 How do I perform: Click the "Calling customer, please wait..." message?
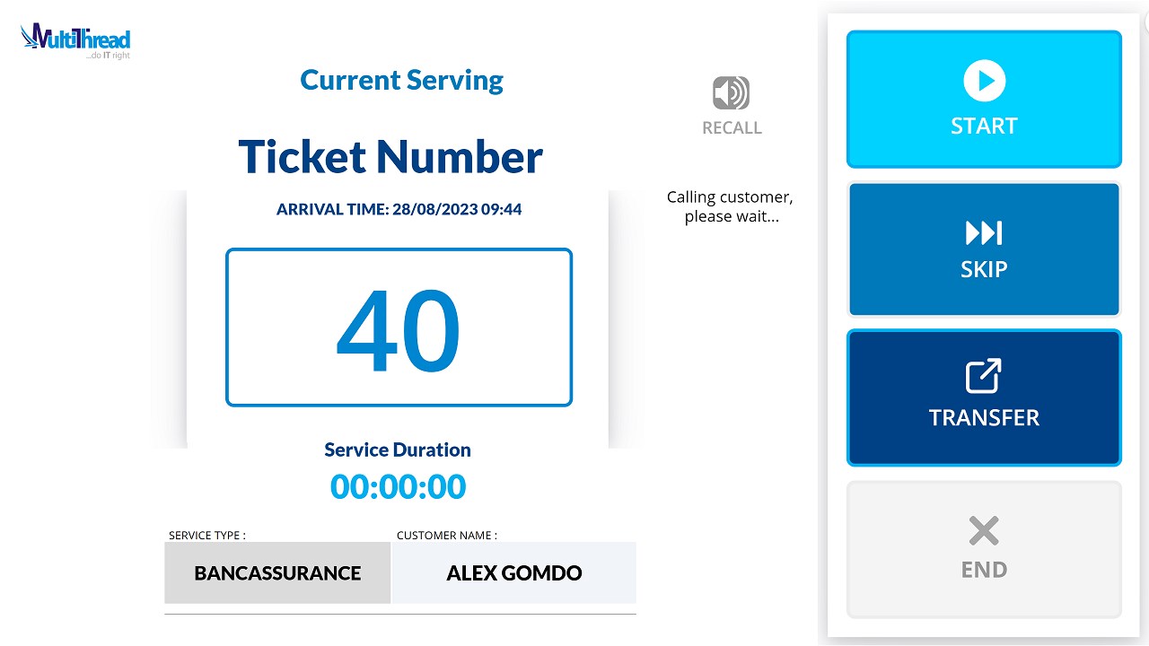730,207
